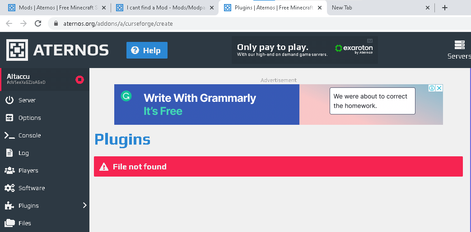Close the Grammarly advertisement
The width and height of the screenshot is (471, 232).
439,88
